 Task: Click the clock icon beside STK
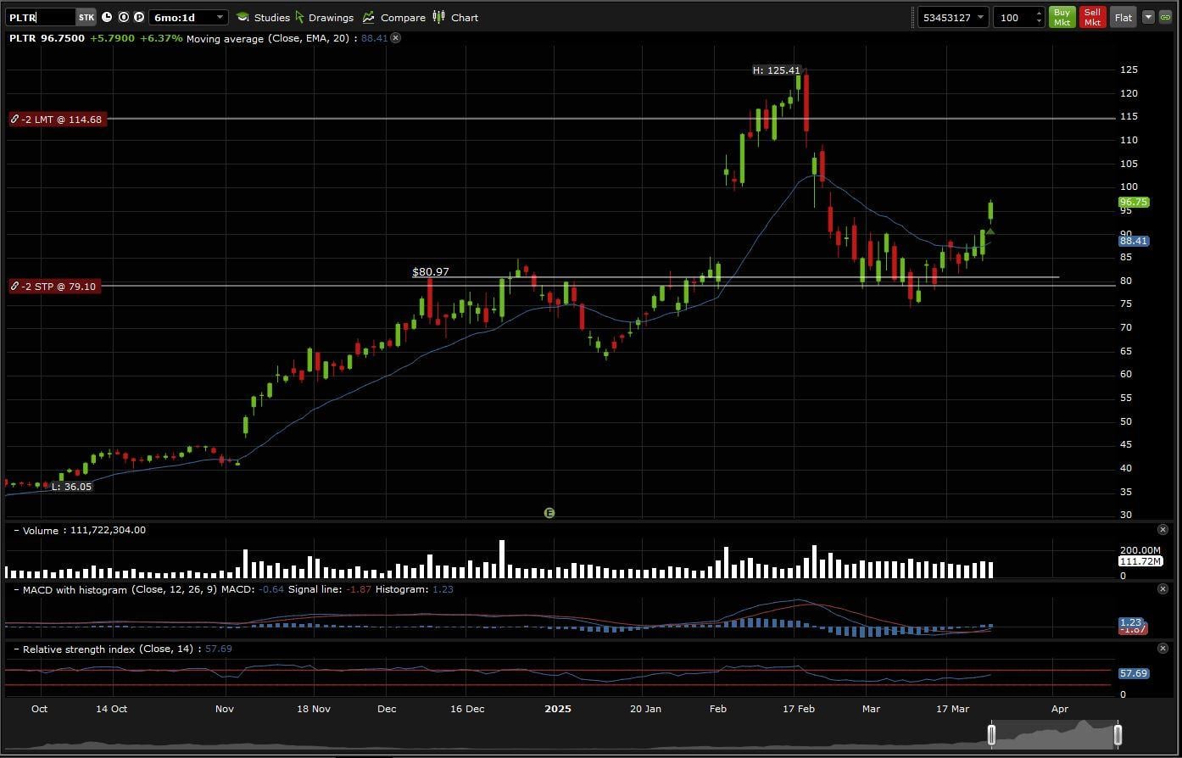[x=107, y=17]
